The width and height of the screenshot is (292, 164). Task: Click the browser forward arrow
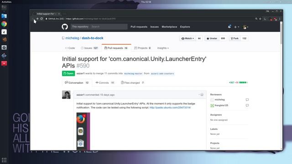coord(37,19)
